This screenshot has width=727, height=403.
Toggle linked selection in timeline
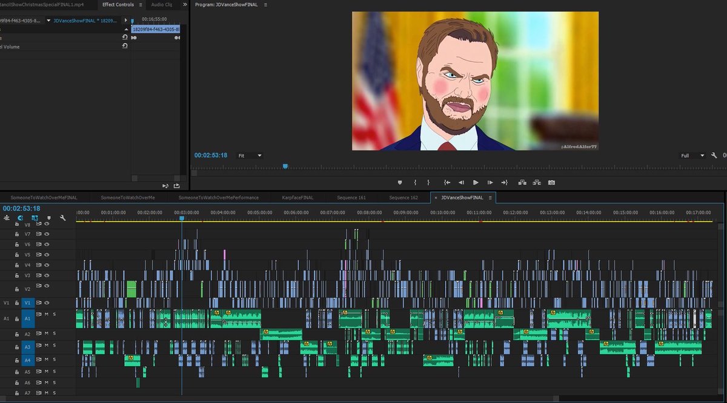35,218
